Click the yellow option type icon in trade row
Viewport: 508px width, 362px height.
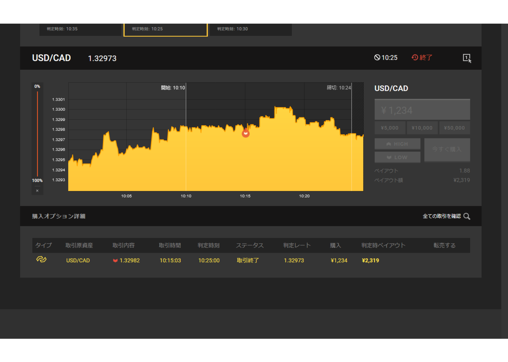click(x=41, y=259)
